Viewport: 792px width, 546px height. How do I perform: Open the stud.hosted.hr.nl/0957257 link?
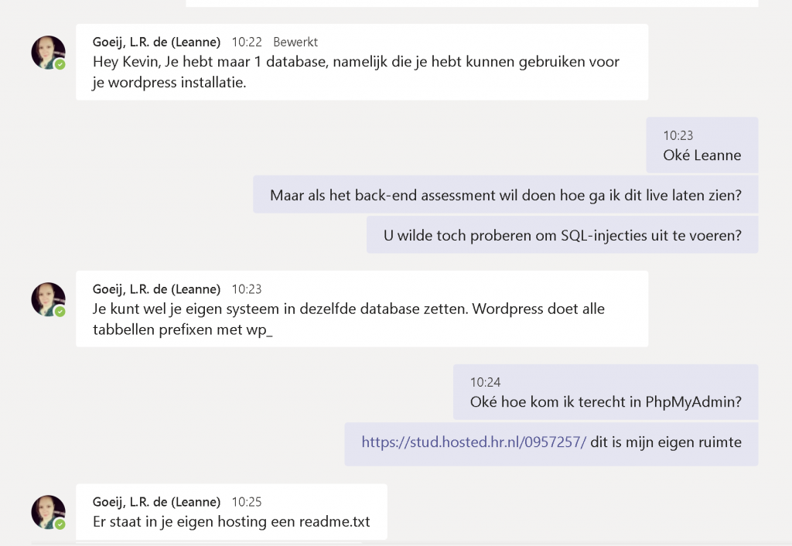click(x=474, y=442)
